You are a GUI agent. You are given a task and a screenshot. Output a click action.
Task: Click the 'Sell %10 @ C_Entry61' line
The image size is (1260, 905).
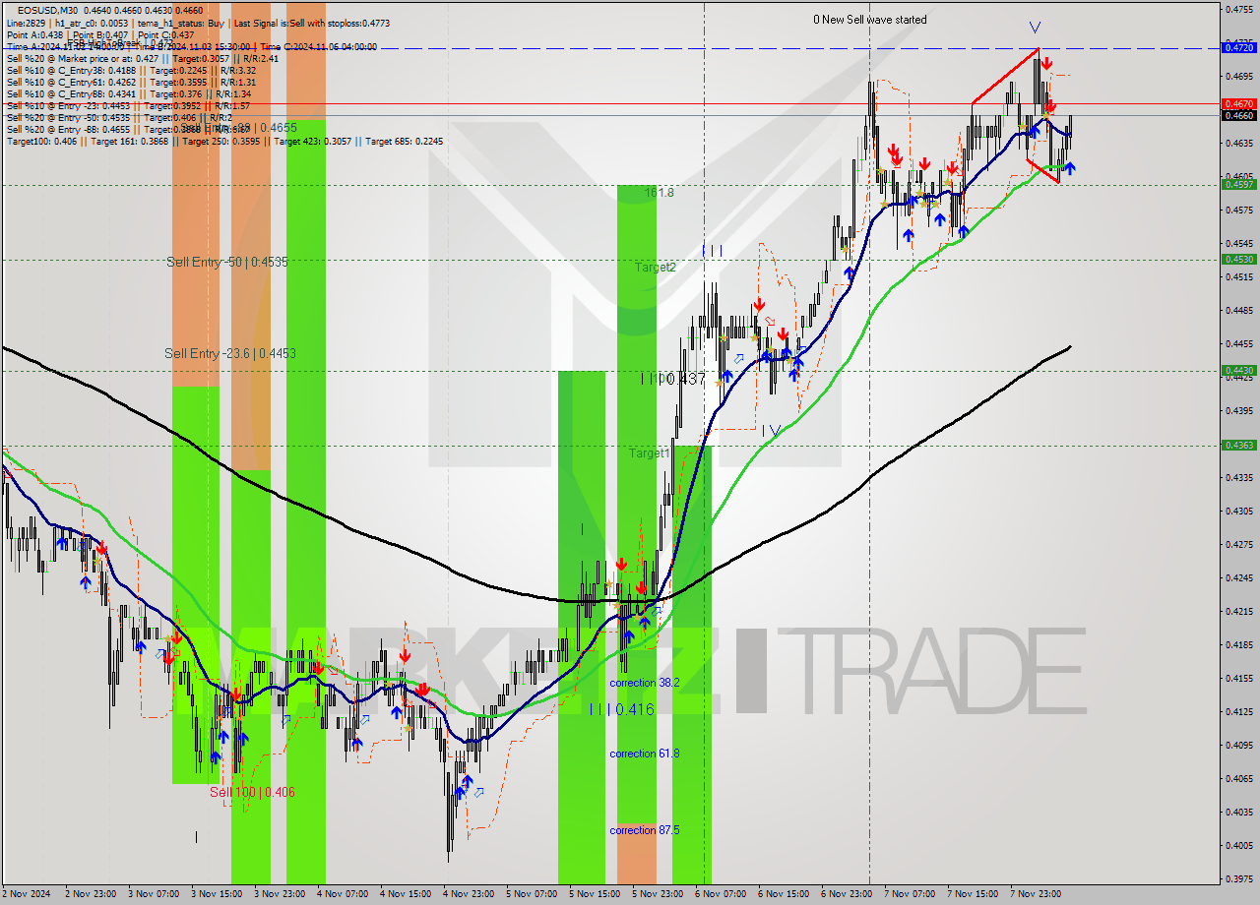[x=131, y=82]
